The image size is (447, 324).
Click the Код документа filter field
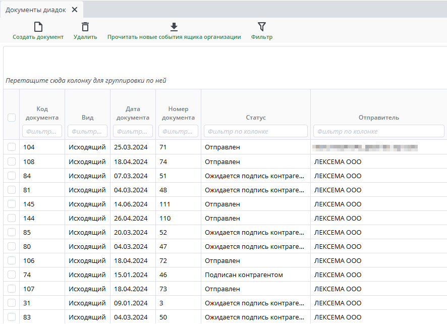click(42, 131)
